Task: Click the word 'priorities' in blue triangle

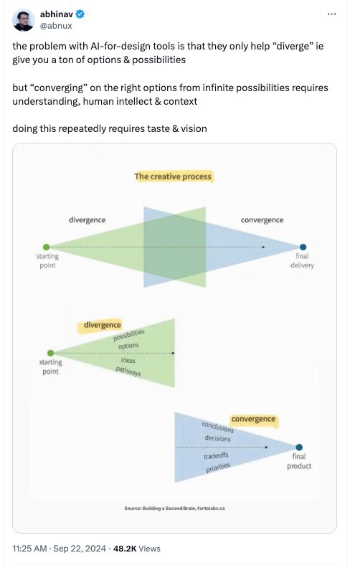Action: tap(218, 468)
